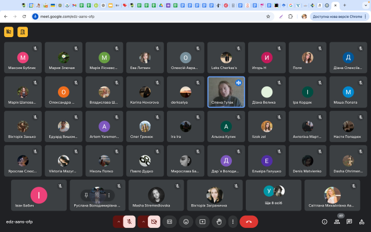This screenshot has height=232, width=371.
Task: Click the name label 'Іра Кордяк'
Action: tap(302, 103)
